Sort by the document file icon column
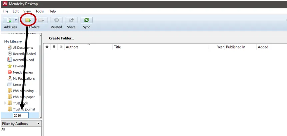The width and height of the screenshot is (287, 136). coord(61,47)
